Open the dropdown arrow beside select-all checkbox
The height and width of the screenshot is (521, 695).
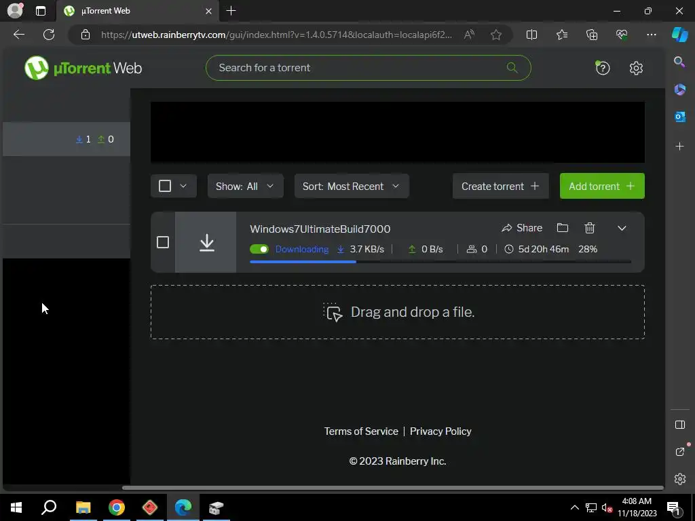(183, 186)
